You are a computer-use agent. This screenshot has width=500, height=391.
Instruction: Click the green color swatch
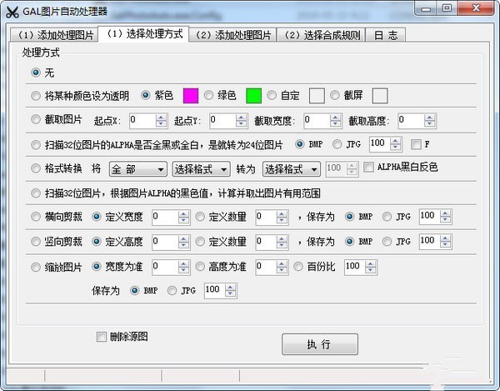(x=254, y=96)
